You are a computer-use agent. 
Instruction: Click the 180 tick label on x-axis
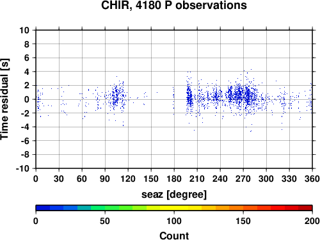pyautogui.click(x=174, y=179)
